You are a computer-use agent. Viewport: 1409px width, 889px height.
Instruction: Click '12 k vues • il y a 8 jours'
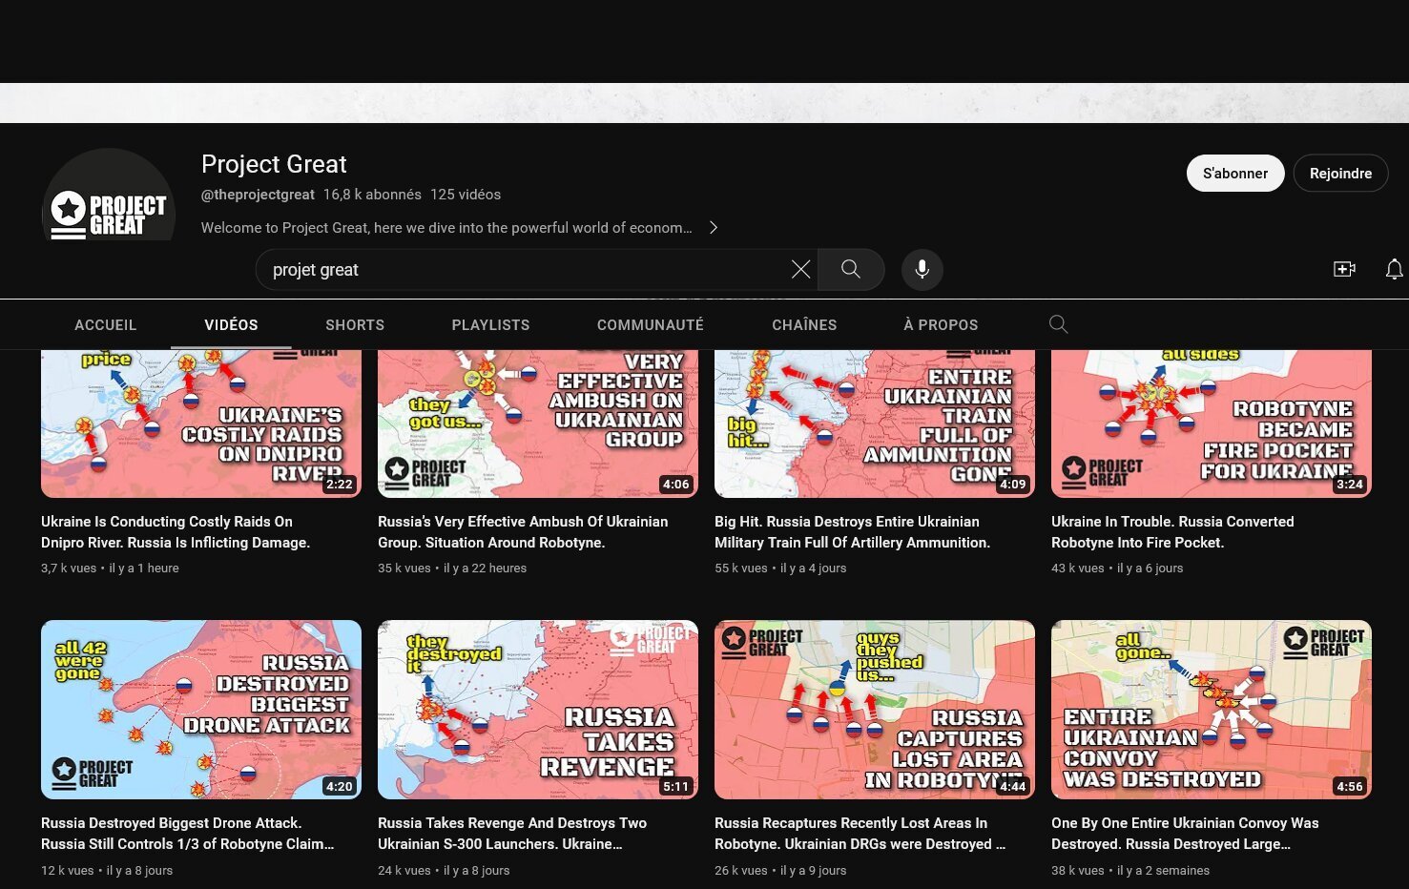coord(107,871)
